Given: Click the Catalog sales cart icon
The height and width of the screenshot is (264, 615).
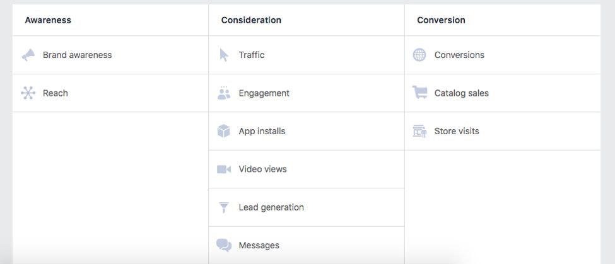Looking at the screenshot, I should point(419,93).
